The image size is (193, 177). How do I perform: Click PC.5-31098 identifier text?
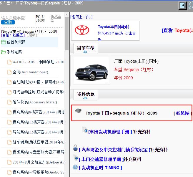coord(40,19)
